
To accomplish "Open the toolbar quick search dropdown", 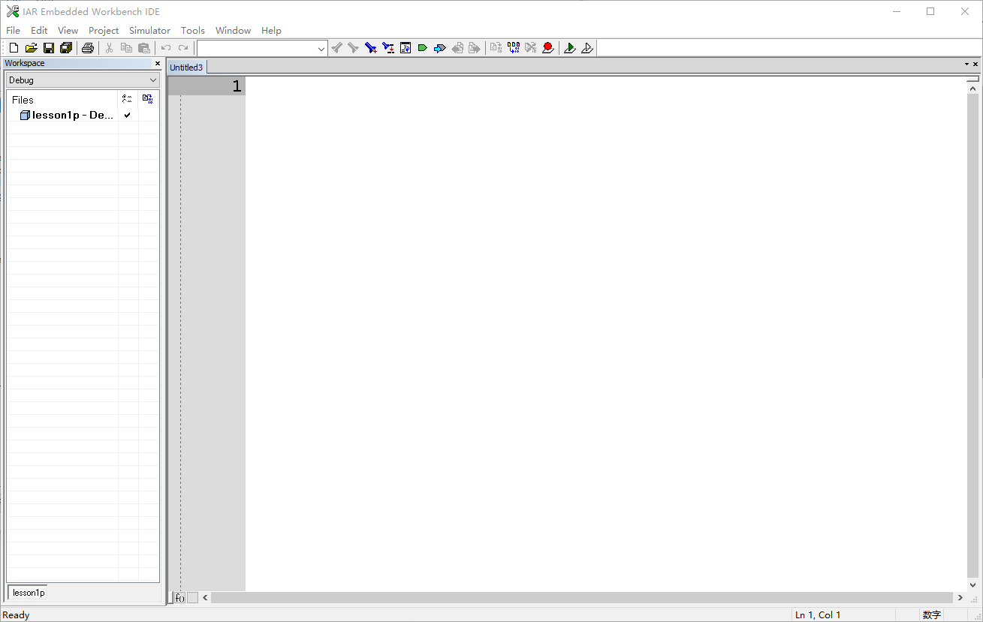I will click(321, 49).
